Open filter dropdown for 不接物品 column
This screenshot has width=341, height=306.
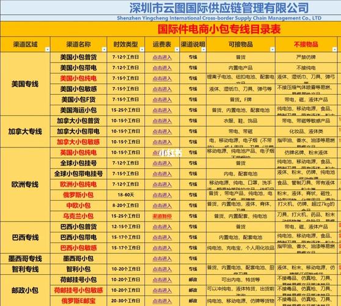point(334,50)
